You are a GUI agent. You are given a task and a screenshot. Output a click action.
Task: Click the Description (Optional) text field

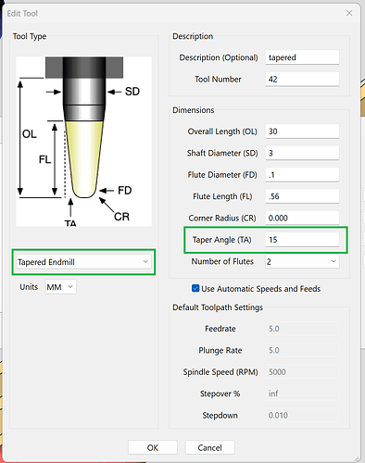pos(302,57)
